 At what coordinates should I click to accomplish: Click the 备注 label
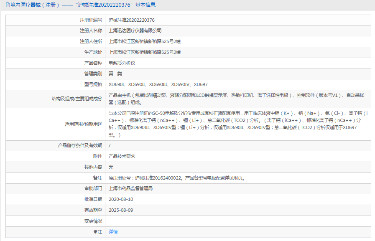click(97, 178)
